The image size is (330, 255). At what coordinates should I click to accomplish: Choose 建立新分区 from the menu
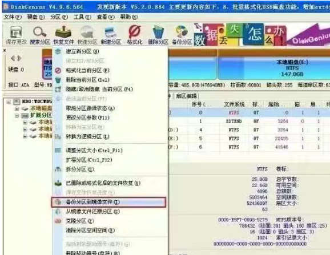click(110, 51)
